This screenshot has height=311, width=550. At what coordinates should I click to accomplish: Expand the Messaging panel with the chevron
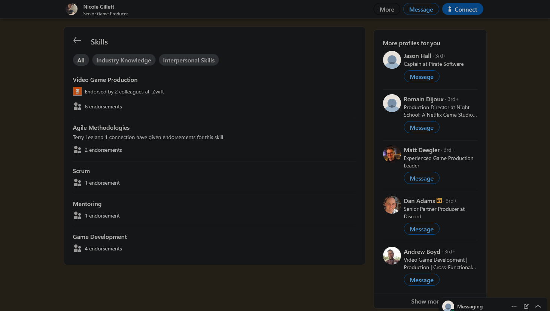tap(538, 307)
